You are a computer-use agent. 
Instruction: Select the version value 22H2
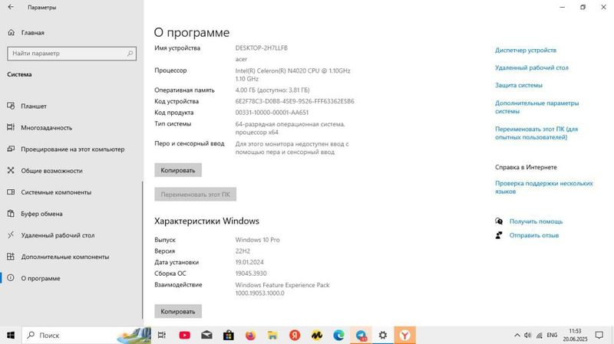(x=243, y=251)
